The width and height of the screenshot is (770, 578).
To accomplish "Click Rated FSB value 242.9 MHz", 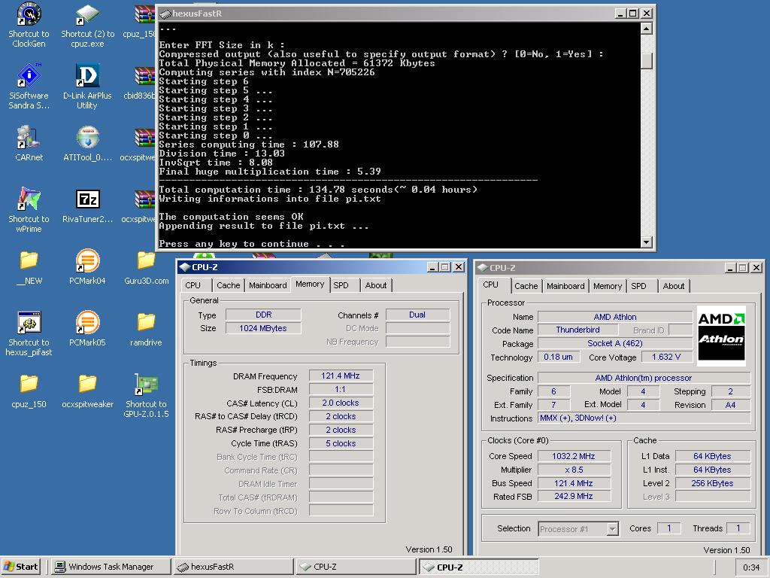I will point(574,497).
